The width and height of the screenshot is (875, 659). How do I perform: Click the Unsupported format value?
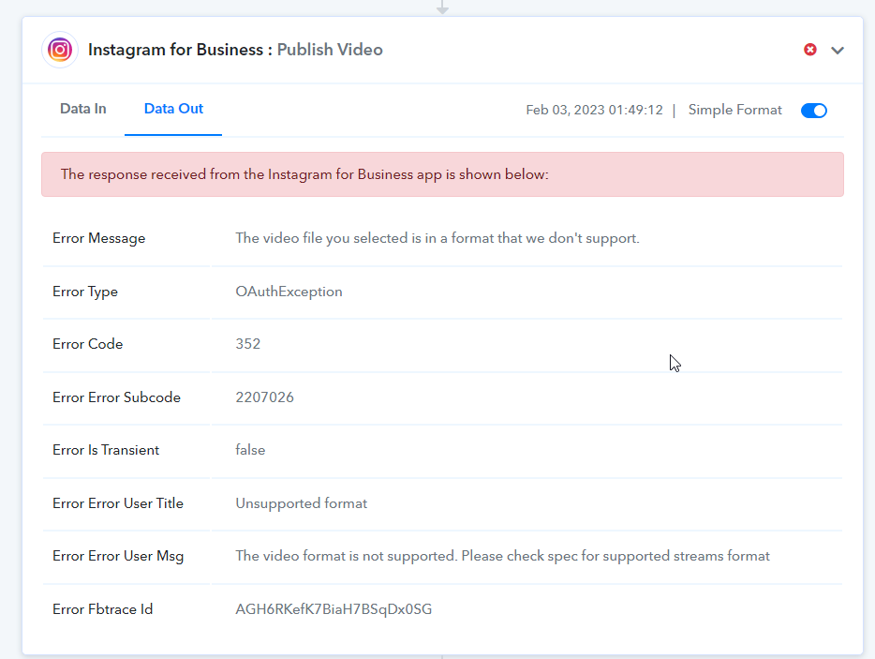point(302,503)
